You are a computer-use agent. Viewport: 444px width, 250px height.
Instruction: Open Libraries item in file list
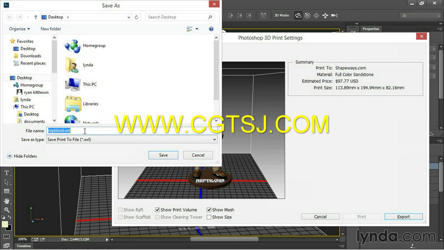click(x=82, y=104)
